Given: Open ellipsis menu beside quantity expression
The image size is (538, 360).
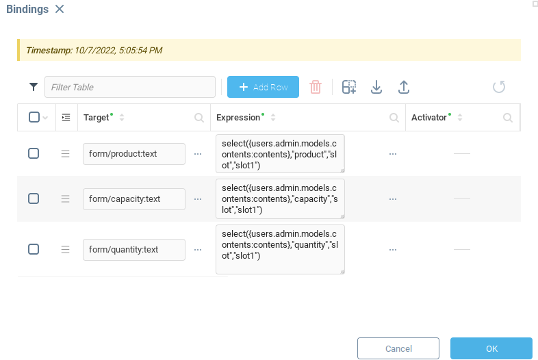Looking at the screenshot, I should pos(393,249).
